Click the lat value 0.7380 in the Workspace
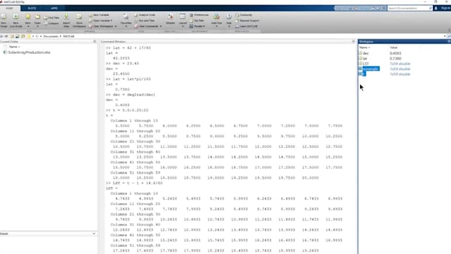451x254 pixels. [x=395, y=58]
